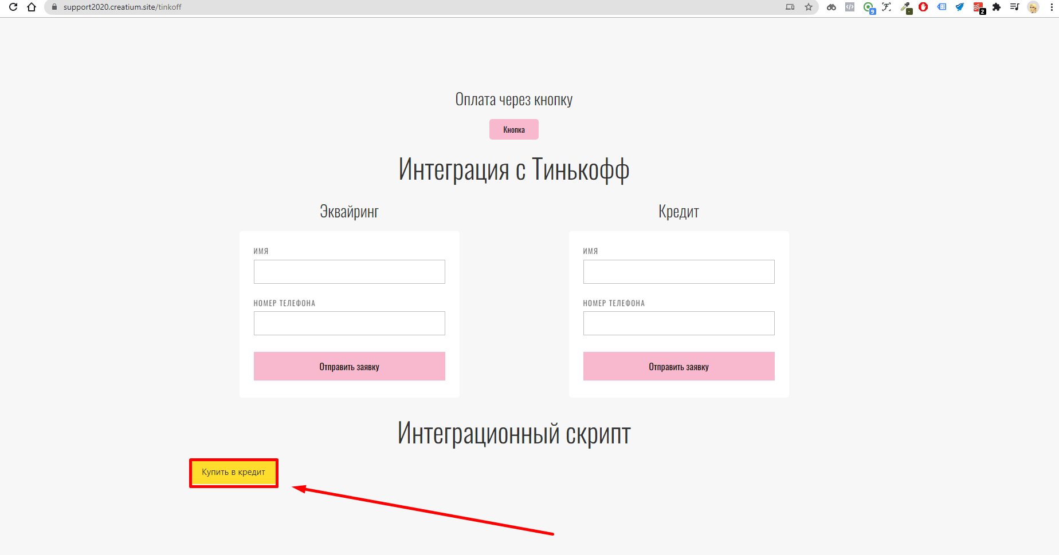
Task: Open the binoculars extension icon
Action: (831, 7)
